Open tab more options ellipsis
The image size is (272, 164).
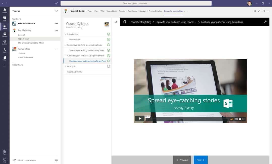coord(268,11)
